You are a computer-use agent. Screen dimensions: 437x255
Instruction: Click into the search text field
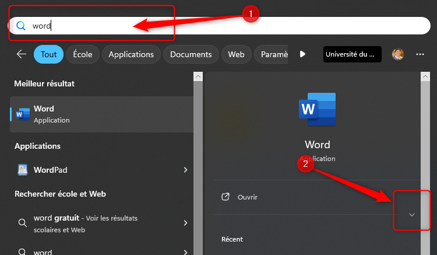[x=233, y=26]
